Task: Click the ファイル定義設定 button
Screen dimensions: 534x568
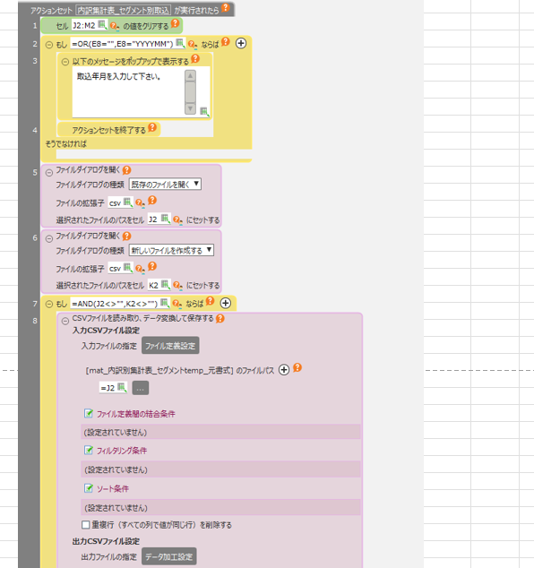Action: tap(170, 346)
